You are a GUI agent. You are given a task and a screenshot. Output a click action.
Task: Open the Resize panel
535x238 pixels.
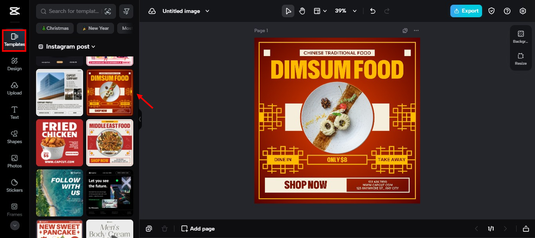(x=521, y=59)
